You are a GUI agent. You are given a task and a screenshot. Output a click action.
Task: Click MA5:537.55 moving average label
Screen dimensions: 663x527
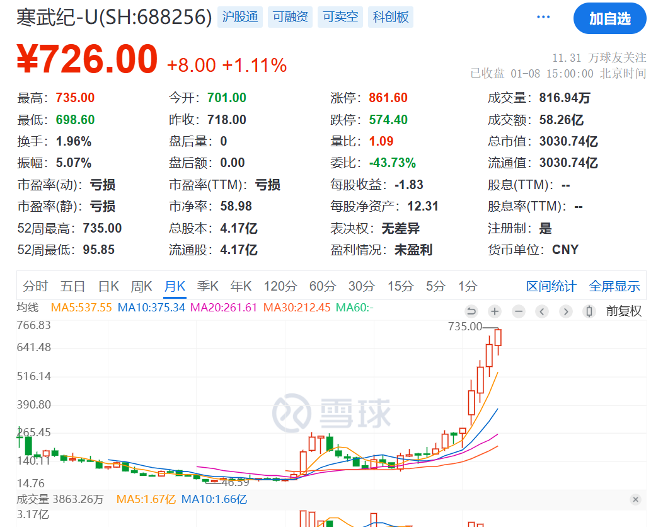[x=81, y=308]
